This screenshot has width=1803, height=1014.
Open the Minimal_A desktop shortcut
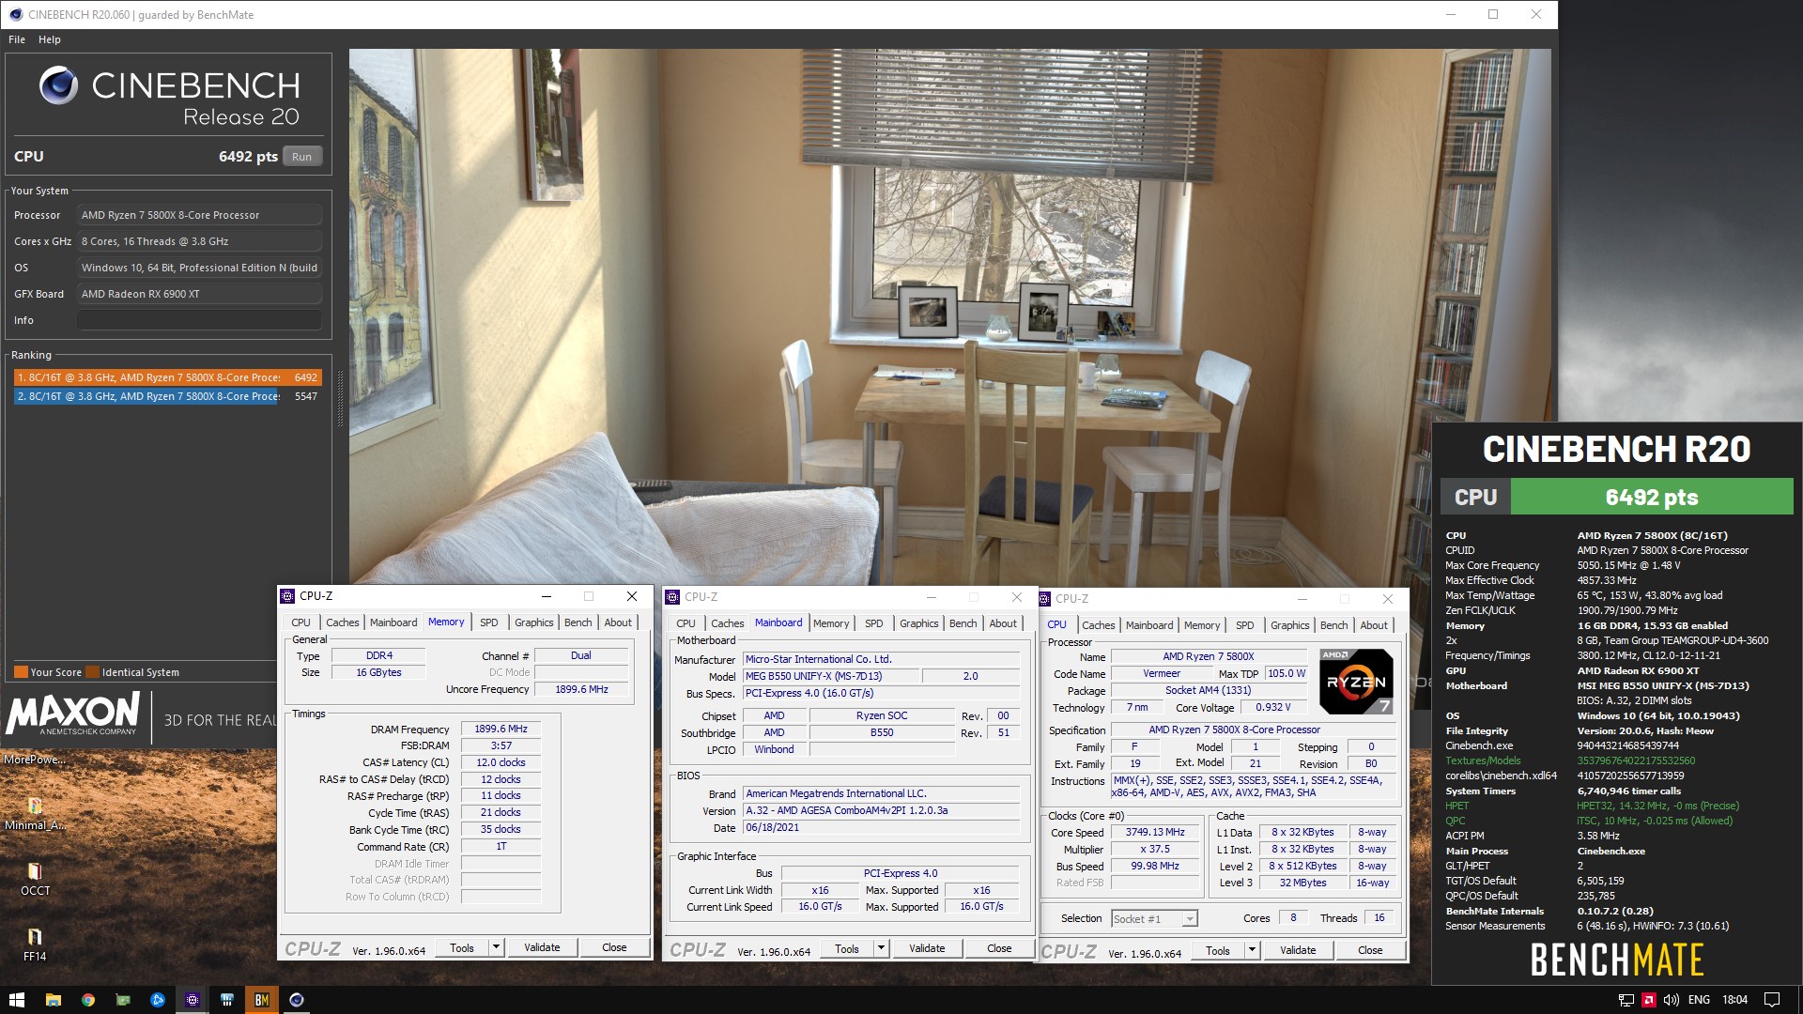tap(35, 813)
